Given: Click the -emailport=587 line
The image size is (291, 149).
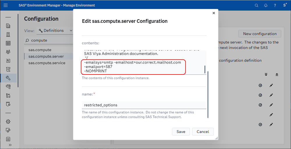Looking at the screenshot, I should tap(98, 67).
